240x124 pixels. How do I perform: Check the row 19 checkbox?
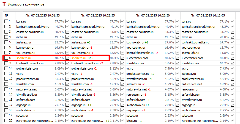(6, 115)
